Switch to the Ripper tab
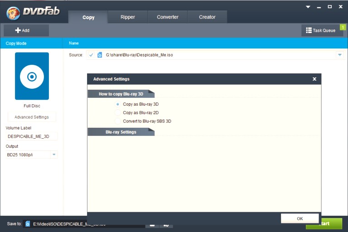This screenshot has width=348, height=232. point(128,17)
